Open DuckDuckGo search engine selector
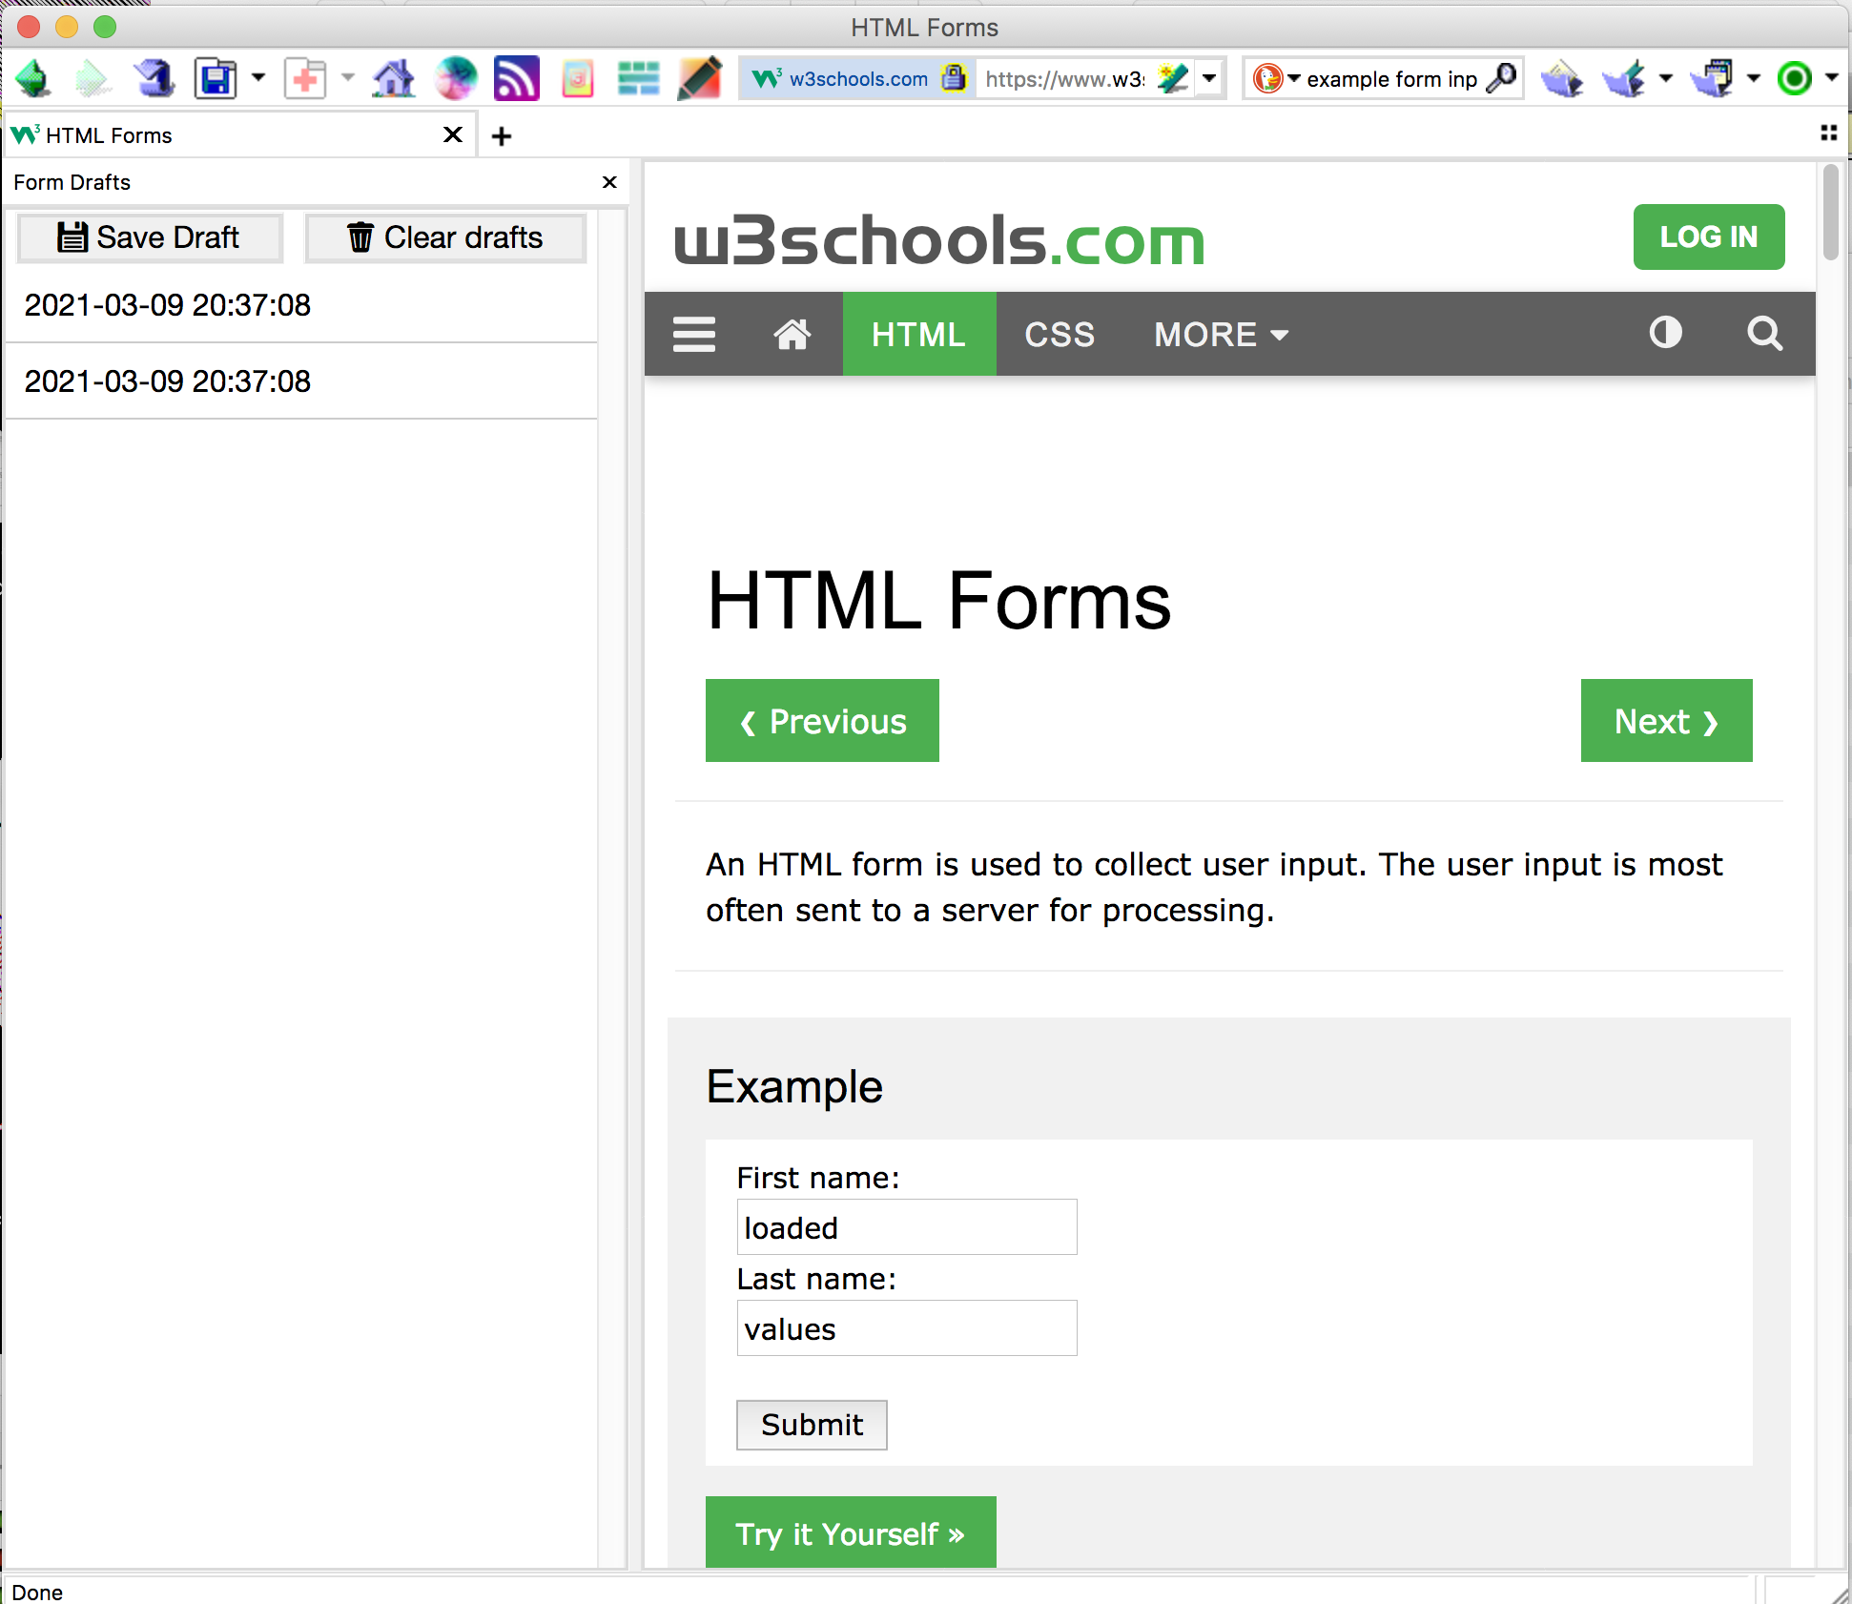Screen dimensions: 1852x1604 click(1276, 78)
